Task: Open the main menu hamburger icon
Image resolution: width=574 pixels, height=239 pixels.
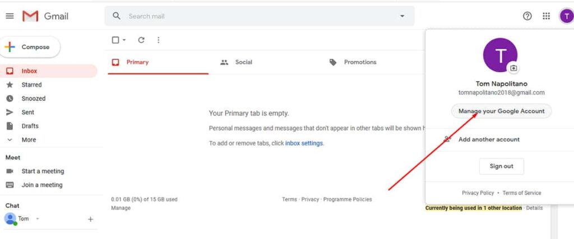Action: 10,16
